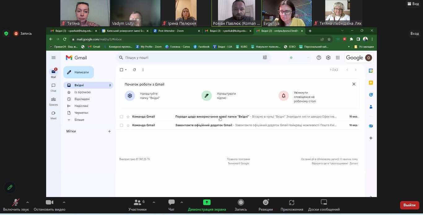
Task: Open Meet in the left rail
Action: (x=53, y=115)
